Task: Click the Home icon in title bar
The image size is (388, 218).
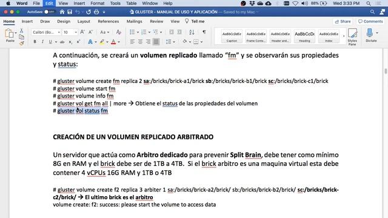Action: 62,12
